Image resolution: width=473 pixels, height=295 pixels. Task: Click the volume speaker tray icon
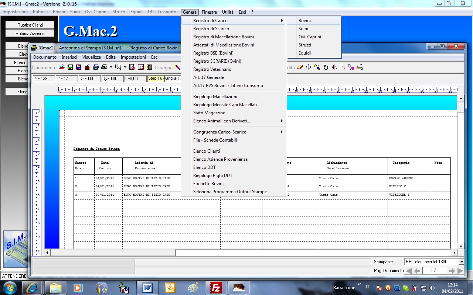pyautogui.click(x=432, y=288)
